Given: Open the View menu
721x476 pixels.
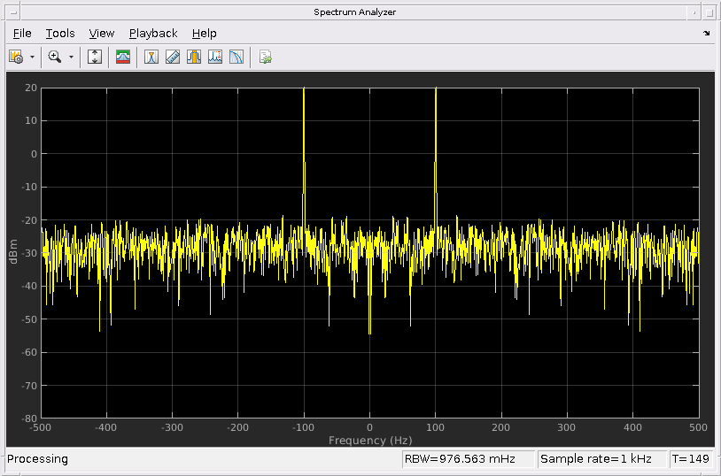Looking at the screenshot, I should (x=102, y=33).
